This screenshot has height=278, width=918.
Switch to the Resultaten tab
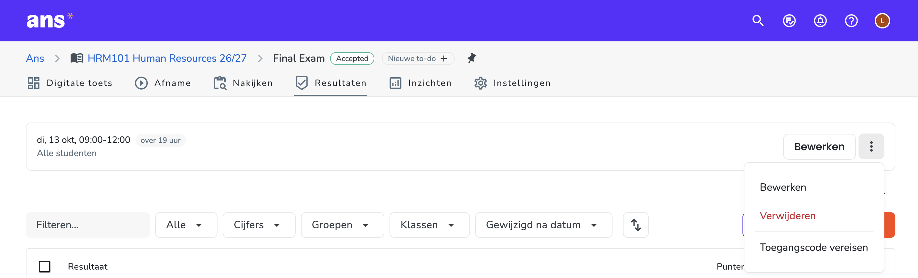click(331, 83)
